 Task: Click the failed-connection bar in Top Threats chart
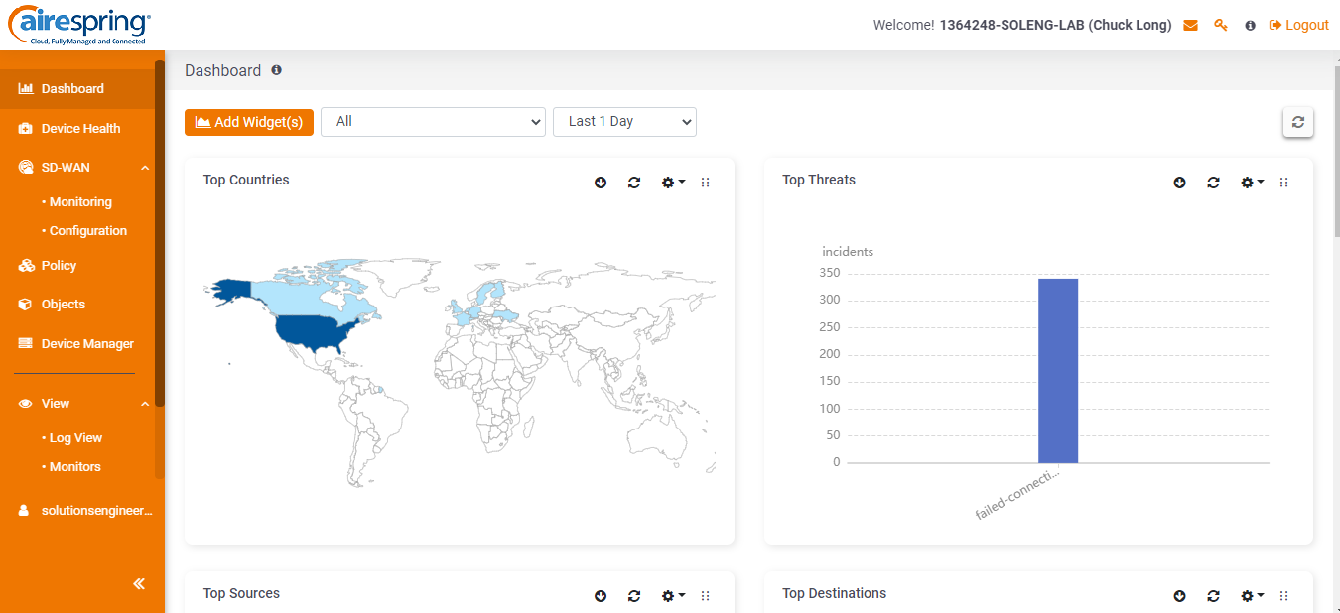coord(1058,370)
